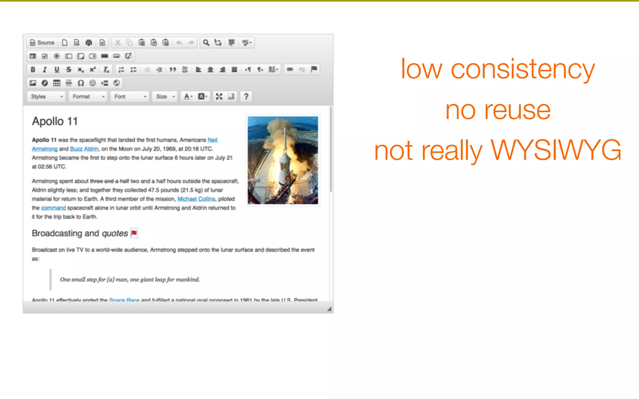Toggle Underline formatting
The image size is (639, 399).
click(x=57, y=70)
